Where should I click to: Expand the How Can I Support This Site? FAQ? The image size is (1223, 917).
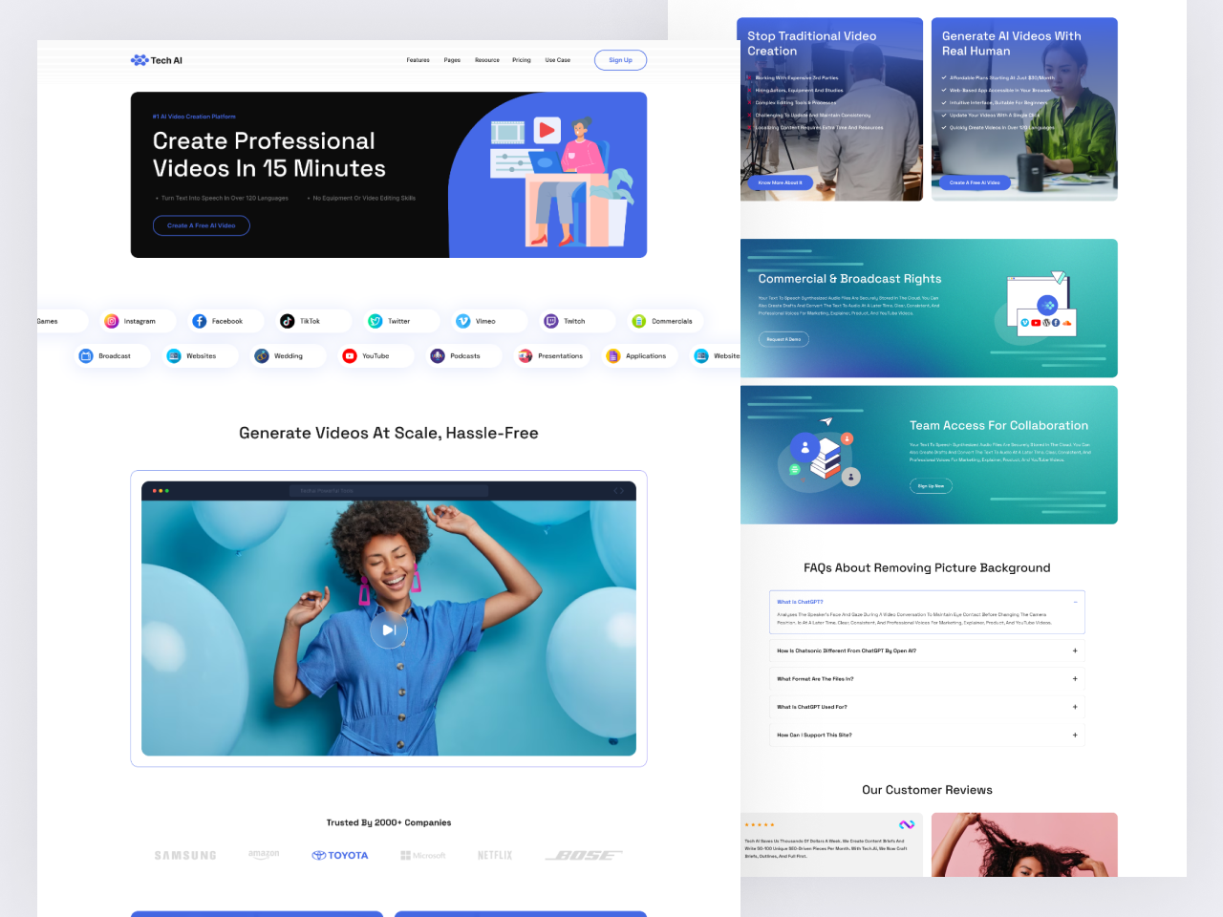click(927, 736)
